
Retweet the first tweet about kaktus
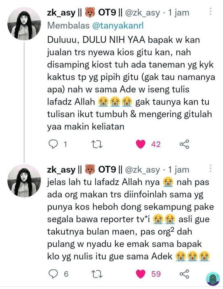(97, 144)
